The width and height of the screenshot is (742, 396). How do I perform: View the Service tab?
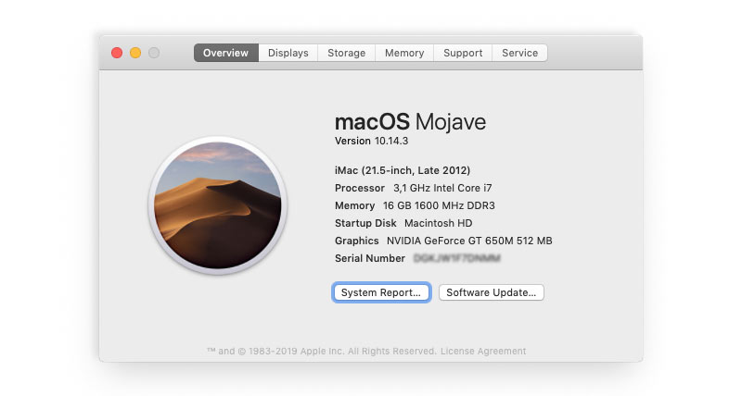coord(519,53)
